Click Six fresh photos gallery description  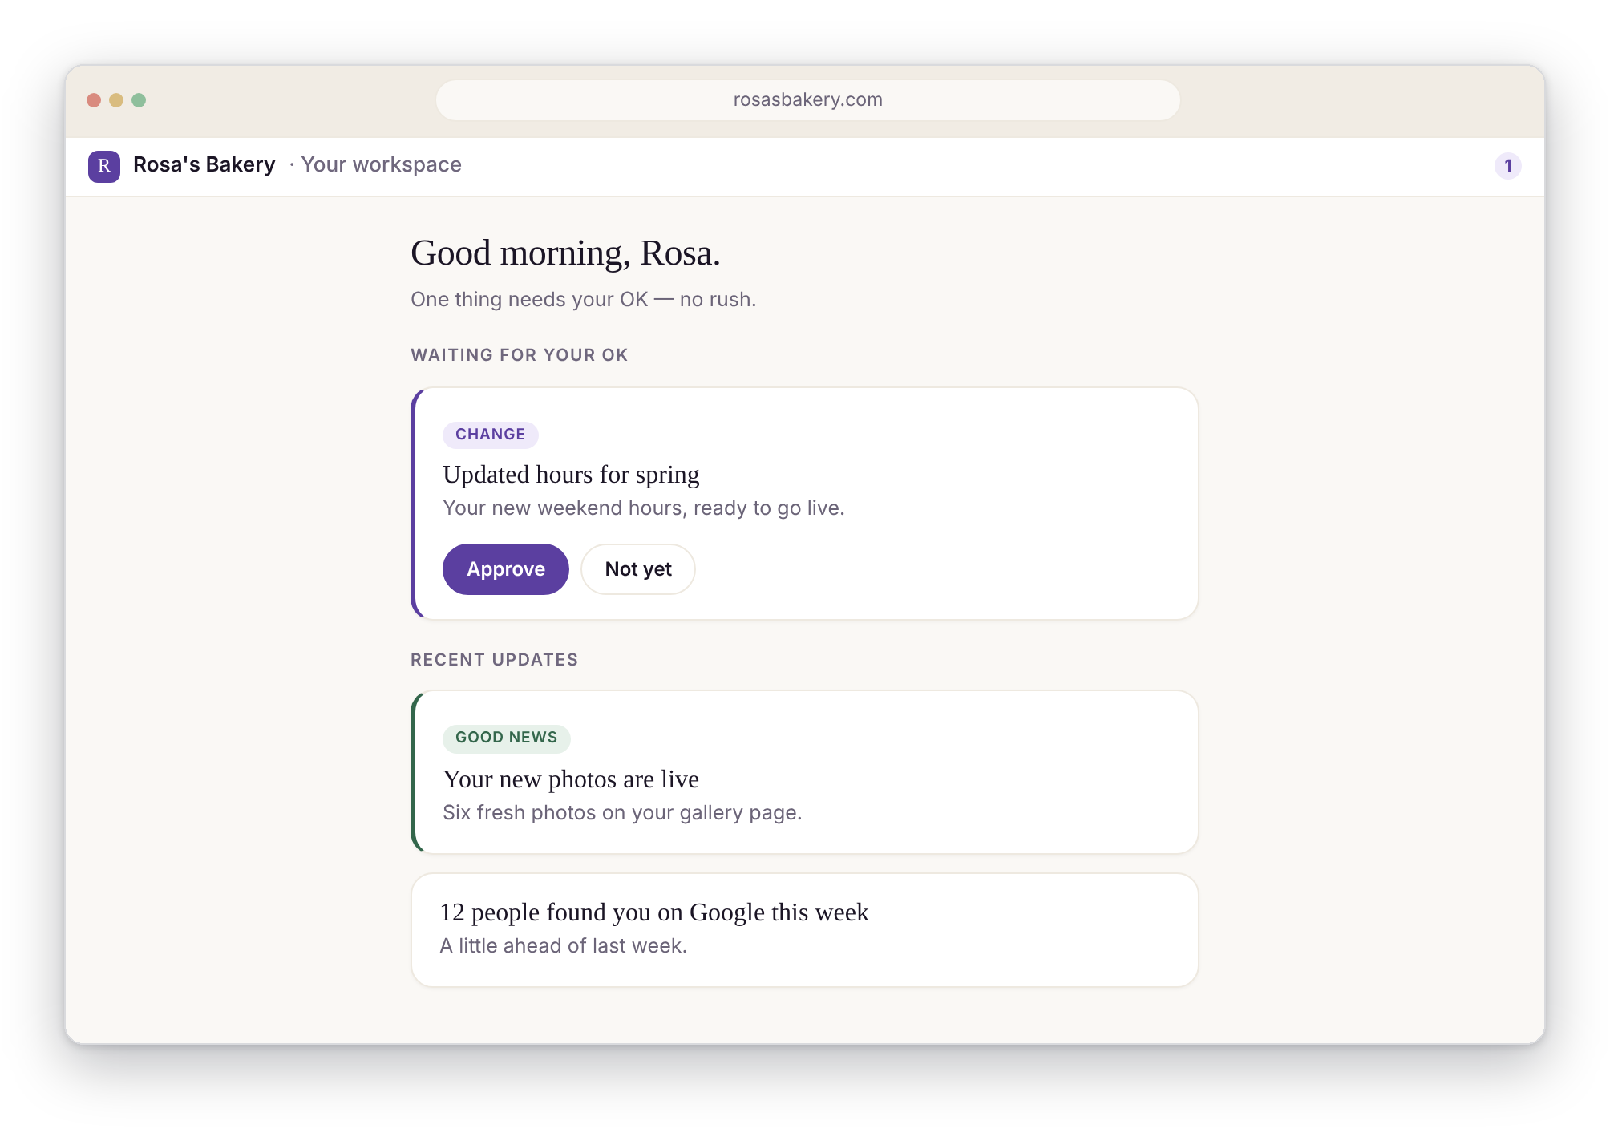coord(622,813)
